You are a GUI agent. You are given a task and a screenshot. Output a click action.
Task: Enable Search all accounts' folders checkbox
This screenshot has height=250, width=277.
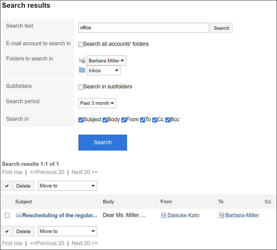(x=81, y=44)
